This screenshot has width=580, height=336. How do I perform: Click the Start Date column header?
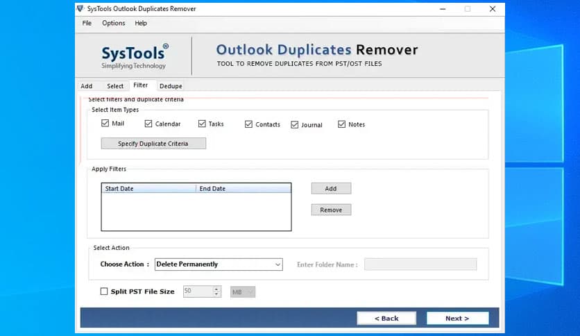coord(148,188)
